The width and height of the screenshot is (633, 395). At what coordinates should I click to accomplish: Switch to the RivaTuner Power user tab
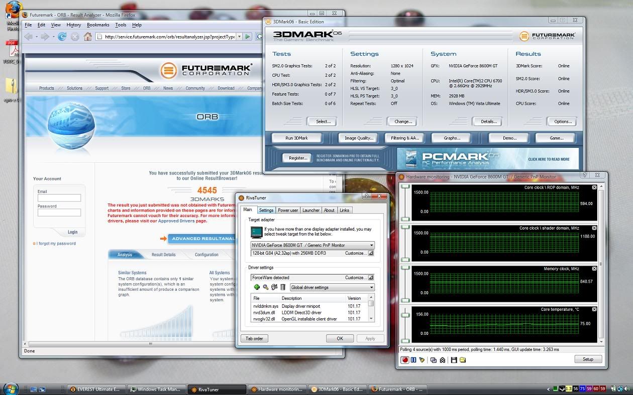(288, 210)
